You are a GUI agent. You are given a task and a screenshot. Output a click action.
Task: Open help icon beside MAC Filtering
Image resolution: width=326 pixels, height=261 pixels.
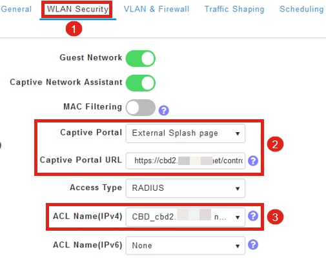(163, 110)
